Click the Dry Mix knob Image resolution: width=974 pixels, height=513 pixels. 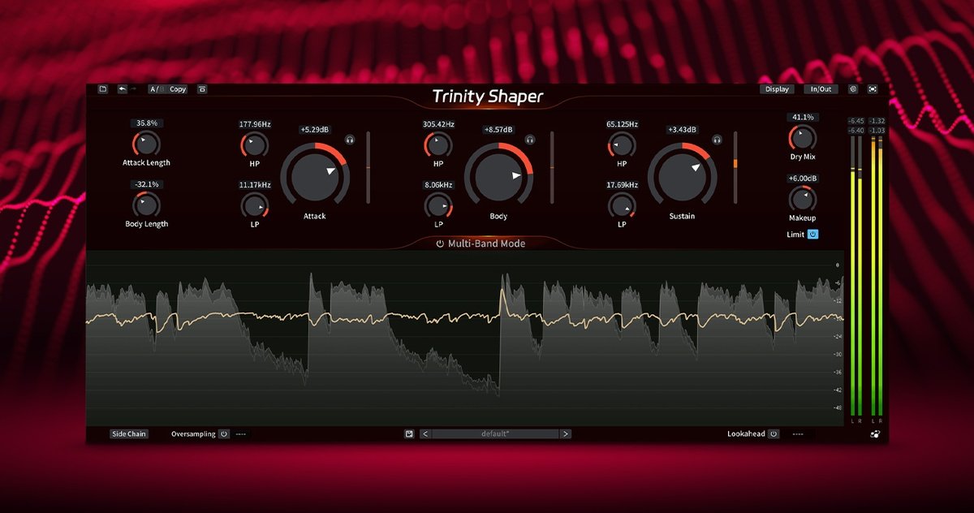802,138
